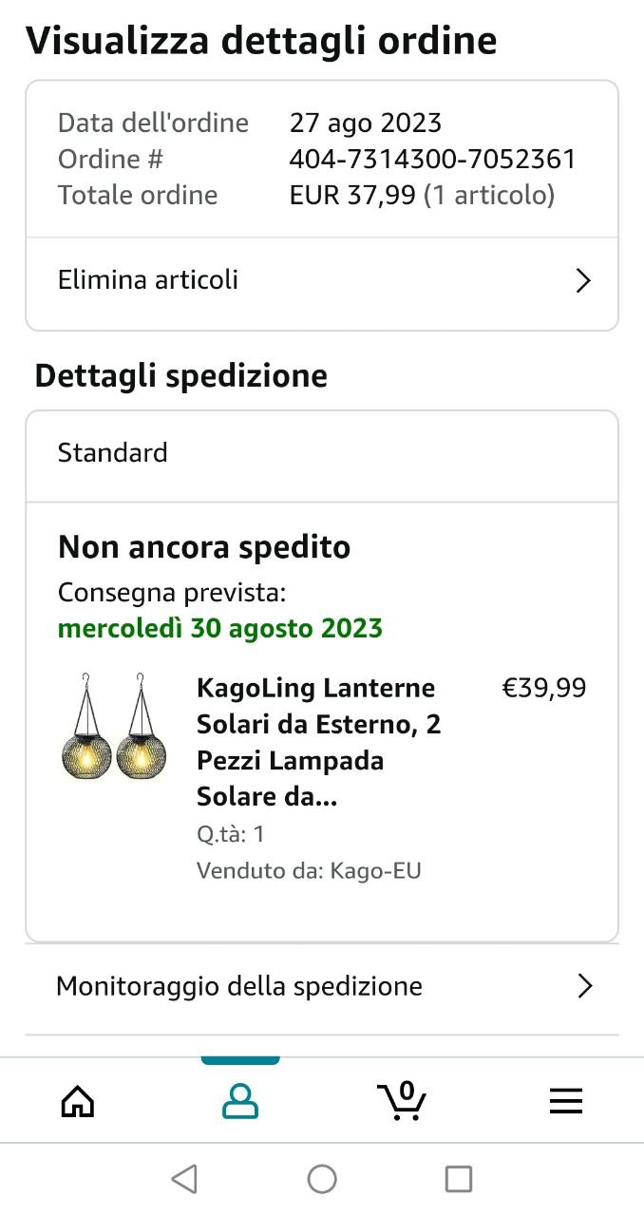Open the KagoLing Lanterne Solari product title
Image resolution: width=644 pixels, height=1216 pixels.
(x=318, y=742)
